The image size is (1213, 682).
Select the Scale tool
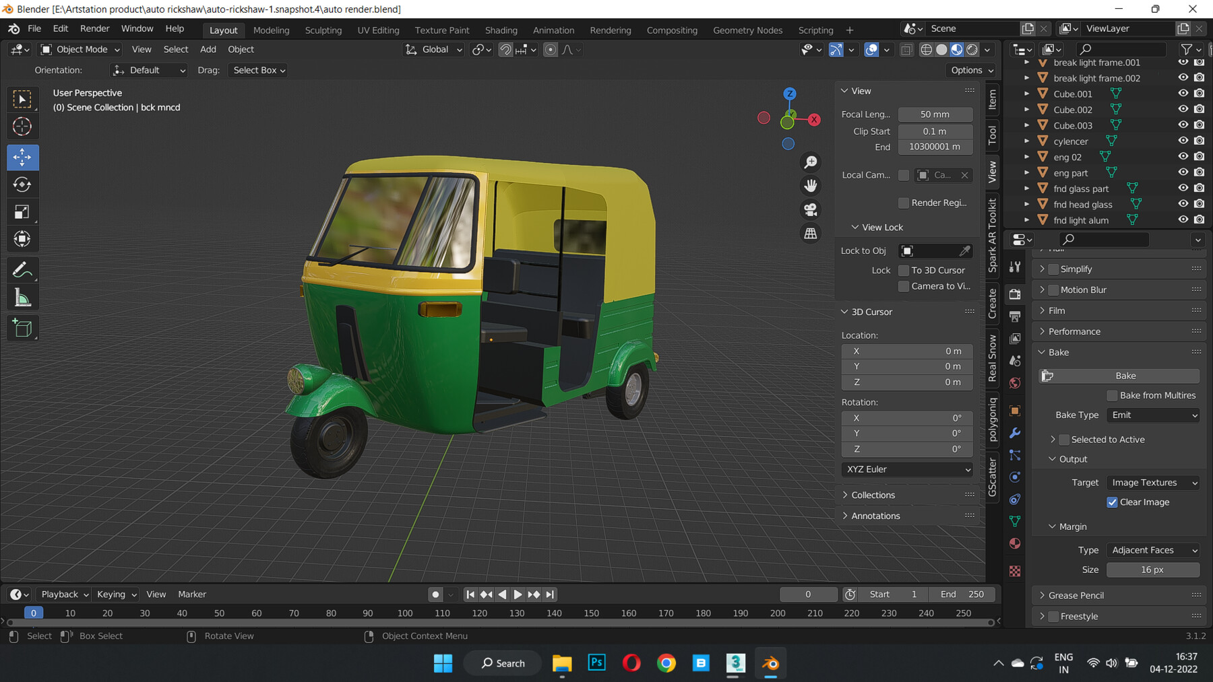(22, 212)
